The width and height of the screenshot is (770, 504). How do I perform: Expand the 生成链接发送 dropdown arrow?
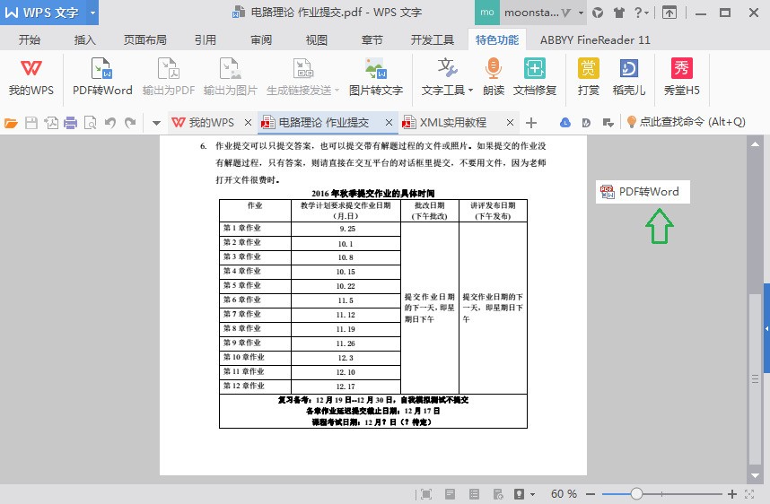(x=337, y=91)
